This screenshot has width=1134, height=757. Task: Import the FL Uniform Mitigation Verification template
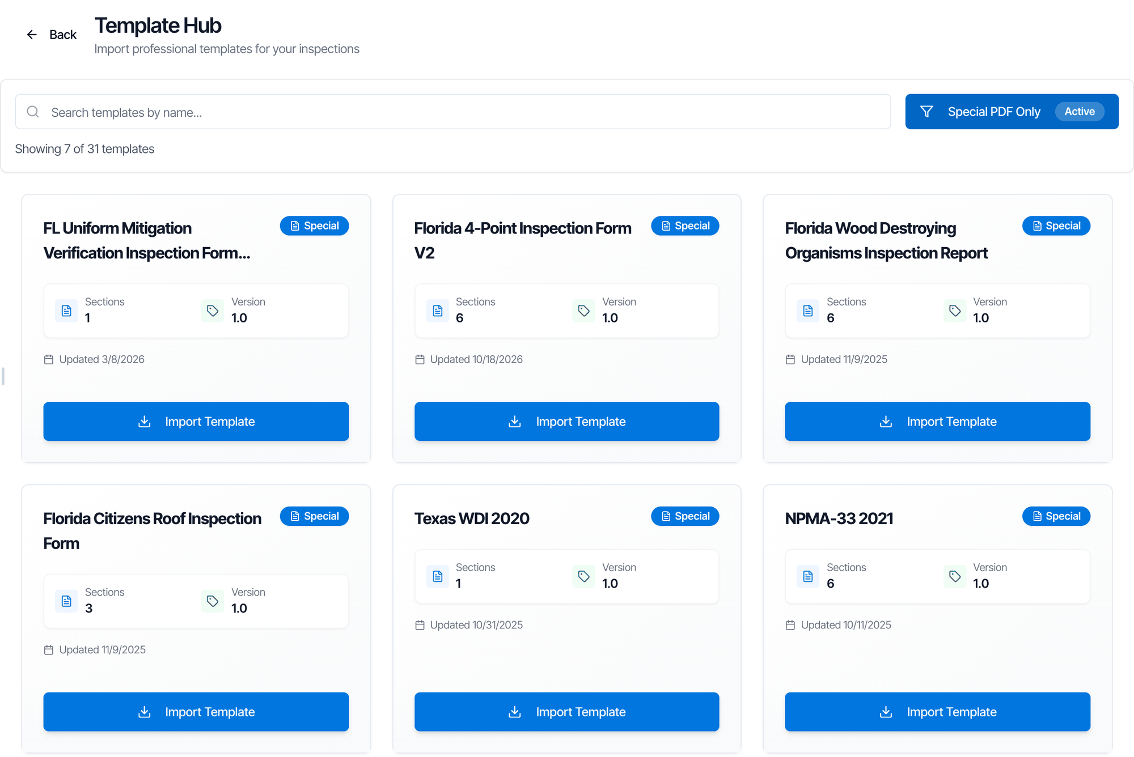coord(196,422)
